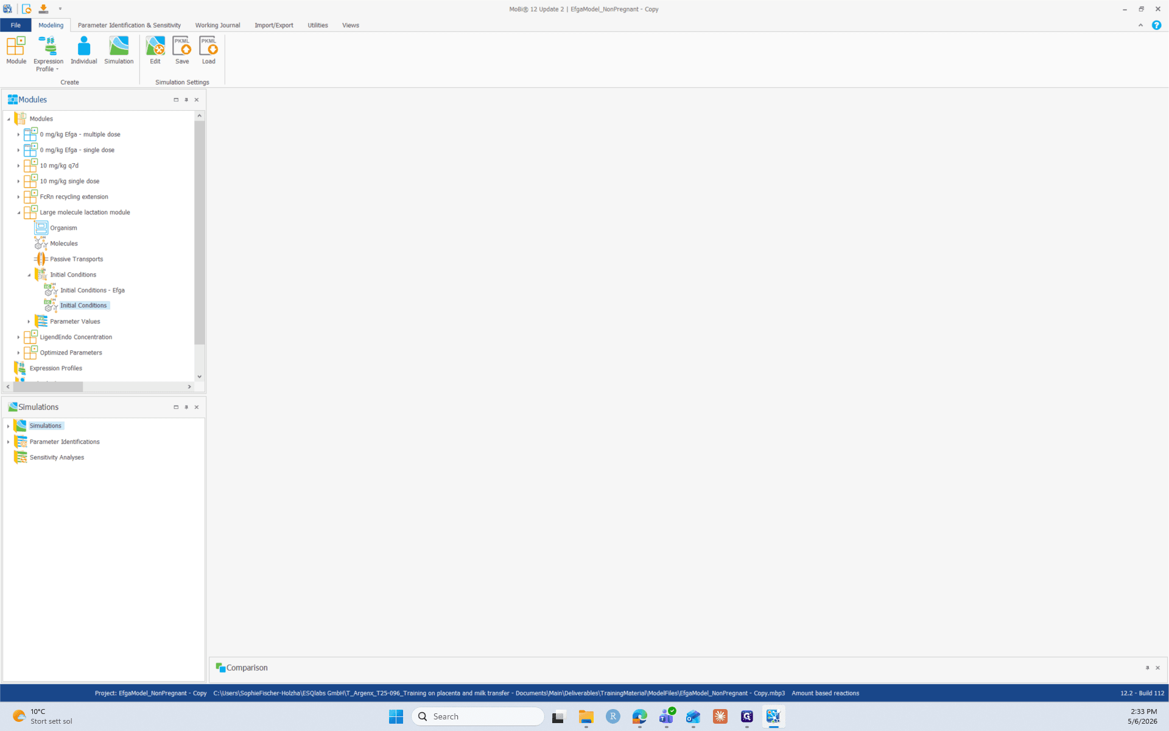Open Initial Conditions - Efga item
Image resolution: width=1169 pixels, height=731 pixels.
[93, 291]
